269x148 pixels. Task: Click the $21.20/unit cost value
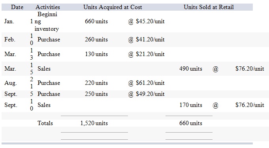[150, 54]
